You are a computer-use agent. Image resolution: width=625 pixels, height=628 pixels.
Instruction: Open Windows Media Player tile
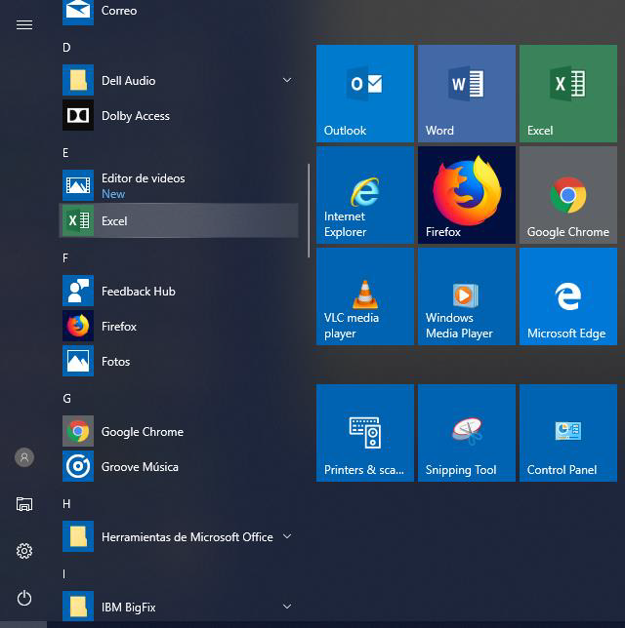click(x=467, y=296)
